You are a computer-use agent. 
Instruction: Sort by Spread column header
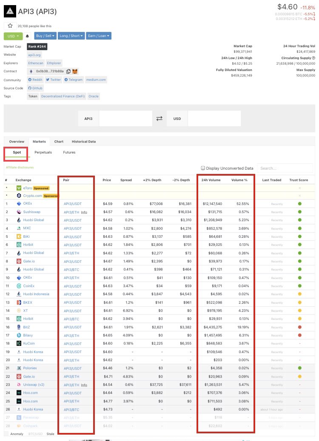(126, 180)
